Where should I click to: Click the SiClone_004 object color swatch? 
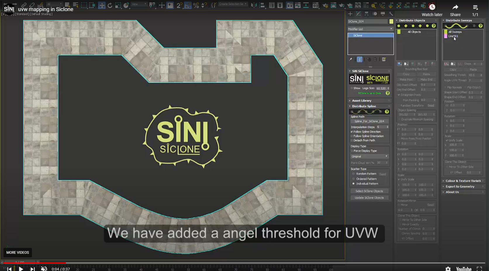tap(391, 21)
